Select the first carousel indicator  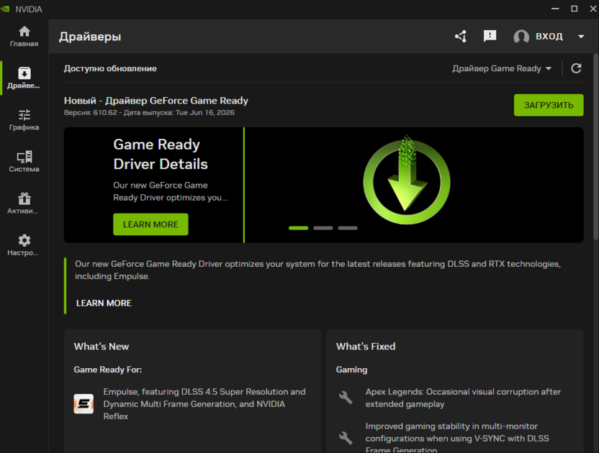point(298,228)
